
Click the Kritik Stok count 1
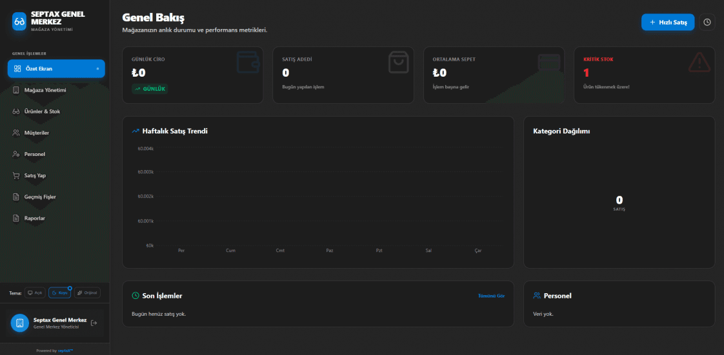[587, 73]
